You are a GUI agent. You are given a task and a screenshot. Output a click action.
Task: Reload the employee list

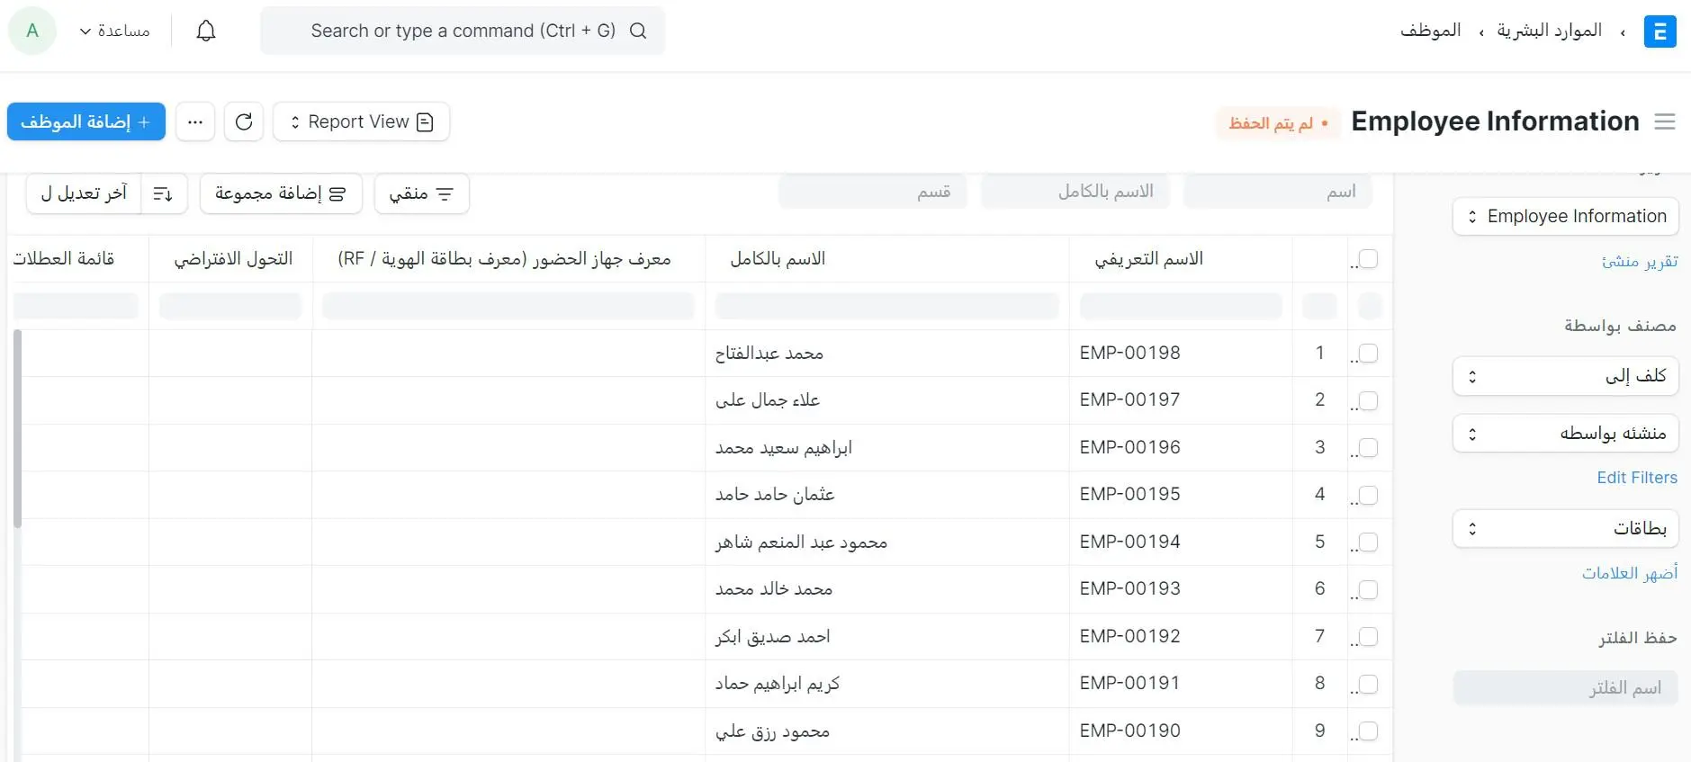pyautogui.click(x=244, y=121)
